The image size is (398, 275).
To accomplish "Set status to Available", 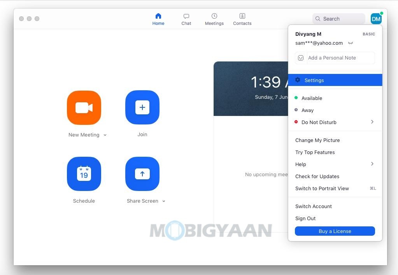I will [312, 98].
